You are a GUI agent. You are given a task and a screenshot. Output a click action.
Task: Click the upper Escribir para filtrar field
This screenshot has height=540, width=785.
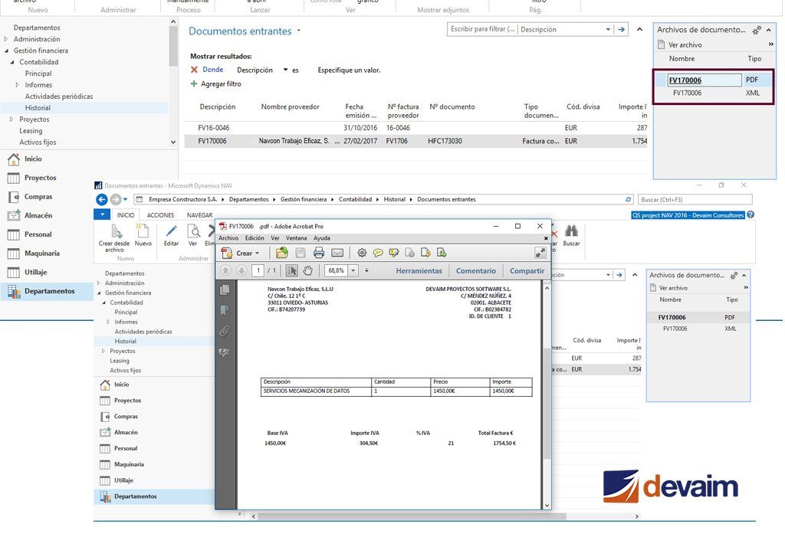point(482,30)
